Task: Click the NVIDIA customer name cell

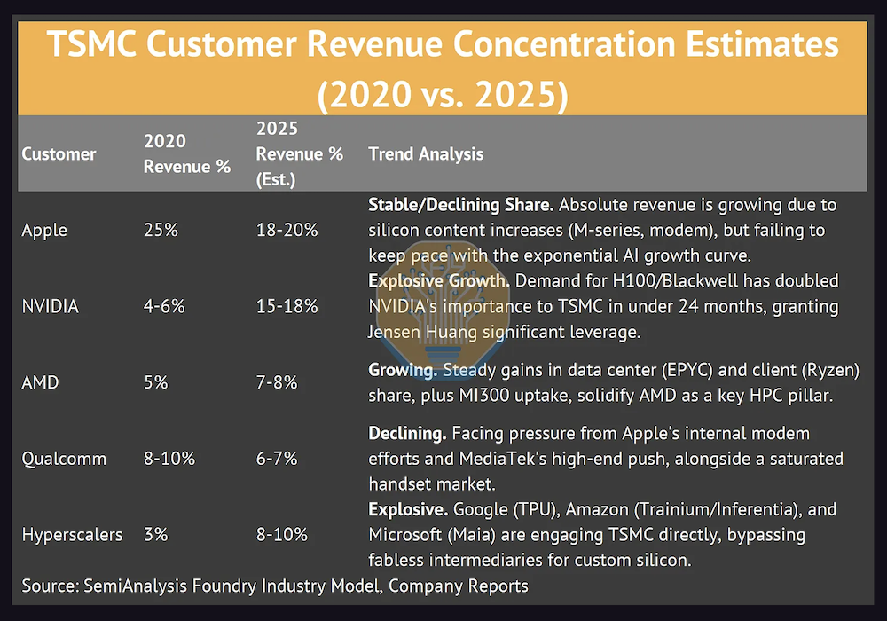Action: tap(51, 306)
